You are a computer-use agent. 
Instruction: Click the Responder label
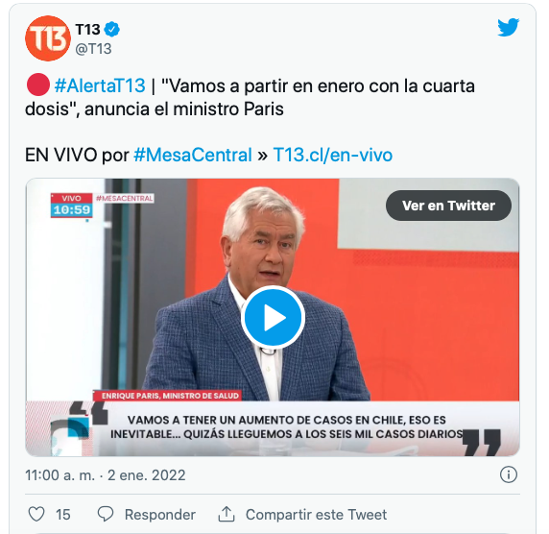pyautogui.click(x=160, y=515)
